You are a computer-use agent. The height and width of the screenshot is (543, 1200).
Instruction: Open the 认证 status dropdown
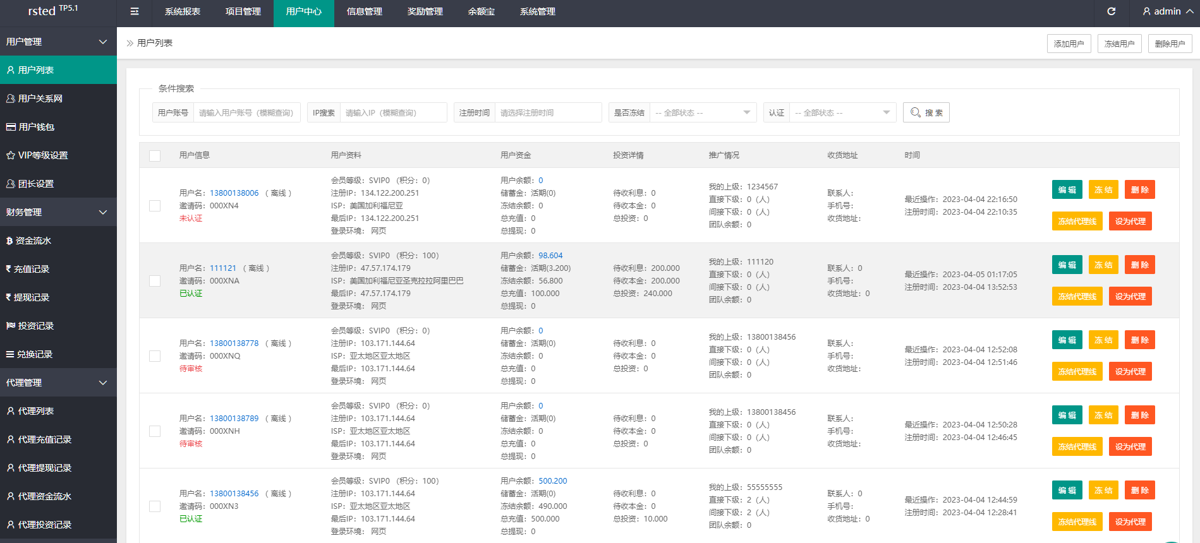(842, 112)
